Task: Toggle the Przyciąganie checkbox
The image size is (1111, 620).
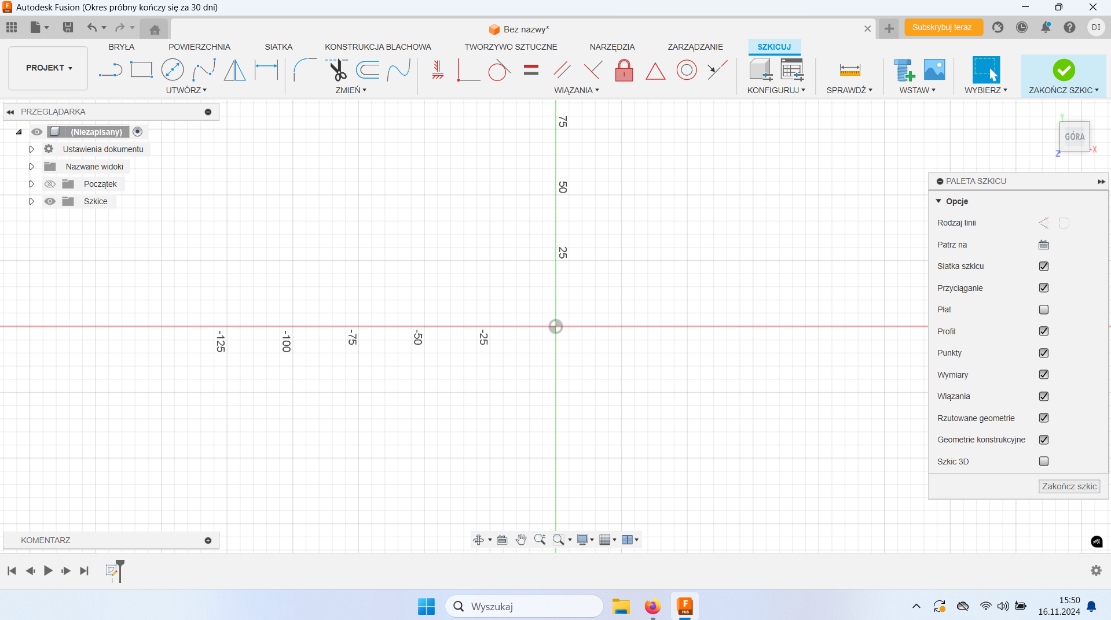Action: coord(1044,287)
